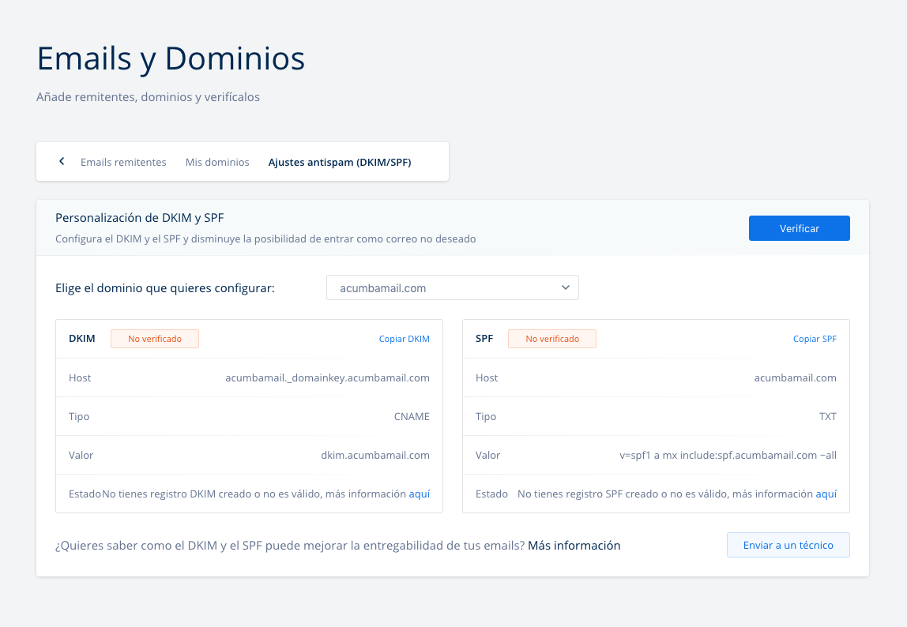This screenshot has height=627, width=907.
Task: Click the back chevron in the tab bar
Action: tap(62, 162)
